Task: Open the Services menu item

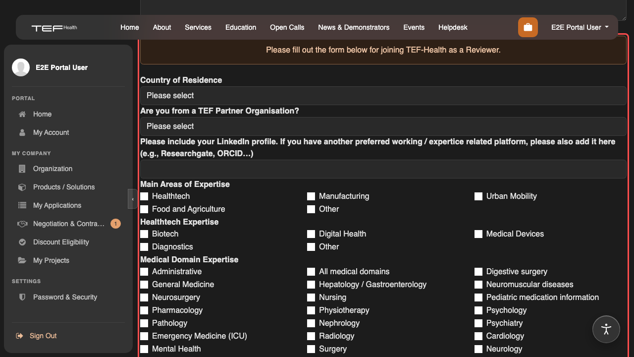Action: click(x=198, y=27)
